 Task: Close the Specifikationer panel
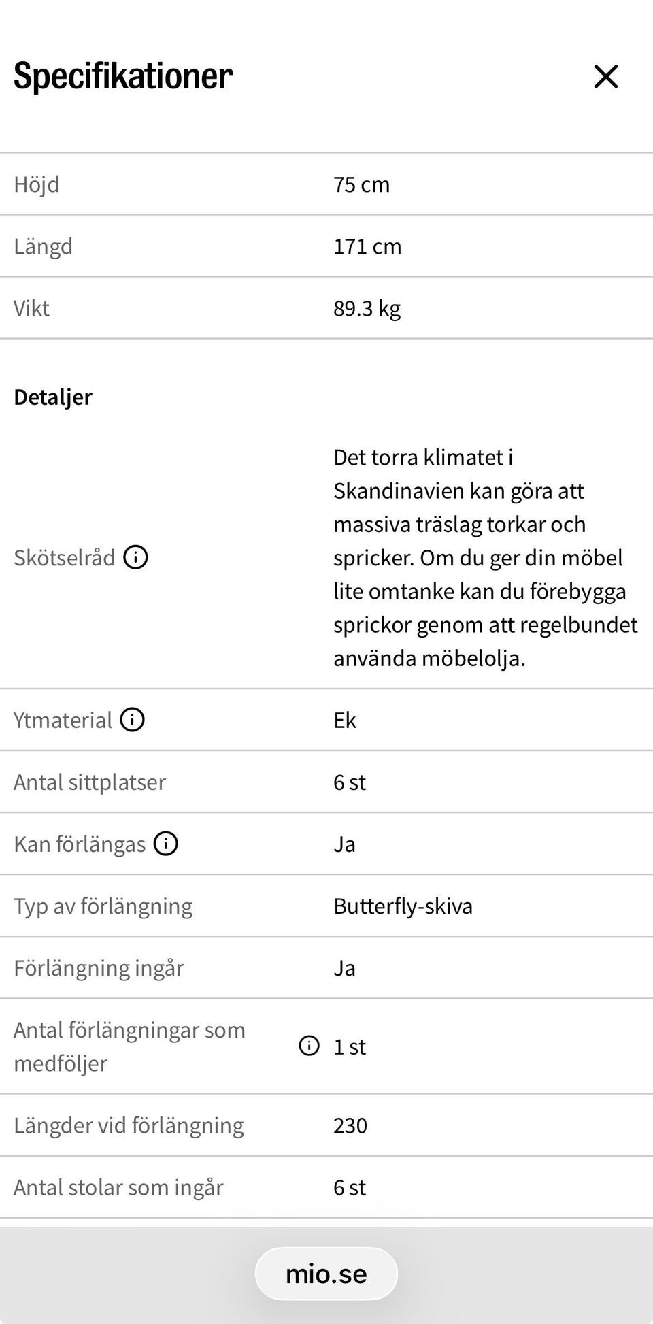(x=605, y=76)
